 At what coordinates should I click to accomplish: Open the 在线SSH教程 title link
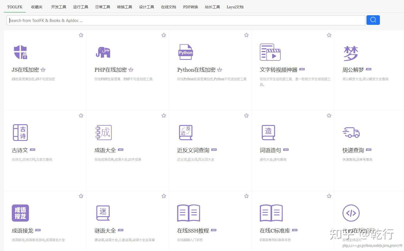click(x=193, y=231)
